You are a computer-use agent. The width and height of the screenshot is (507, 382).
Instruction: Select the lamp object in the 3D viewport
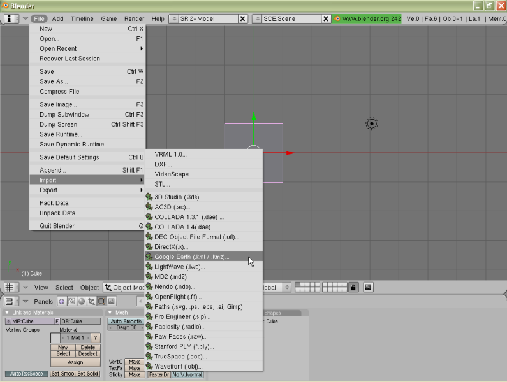pyautogui.click(x=372, y=124)
